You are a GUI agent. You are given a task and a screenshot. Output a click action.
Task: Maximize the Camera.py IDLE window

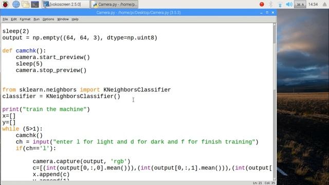click(267, 12)
